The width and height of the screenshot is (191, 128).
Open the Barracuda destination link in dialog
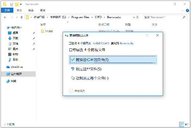tap(126, 43)
